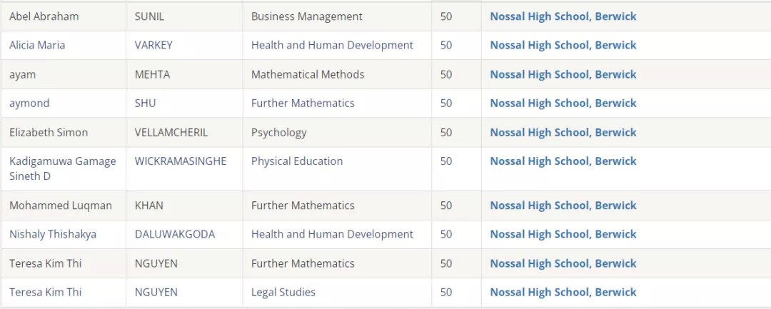Screen dimensions: 771x309
Task: Click school link in NGUYEN Legal Studies row
Action: (x=563, y=293)
